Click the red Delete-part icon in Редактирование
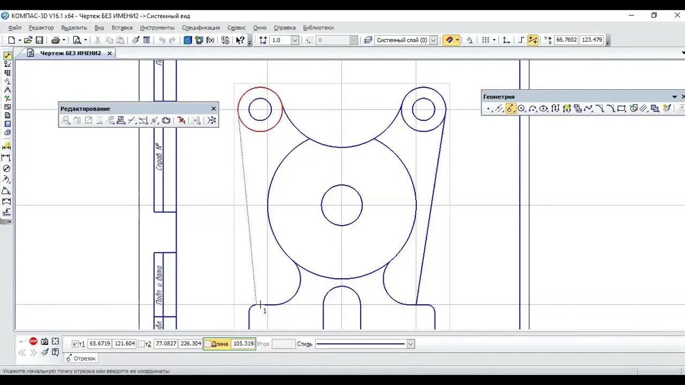 coord(181,120)
